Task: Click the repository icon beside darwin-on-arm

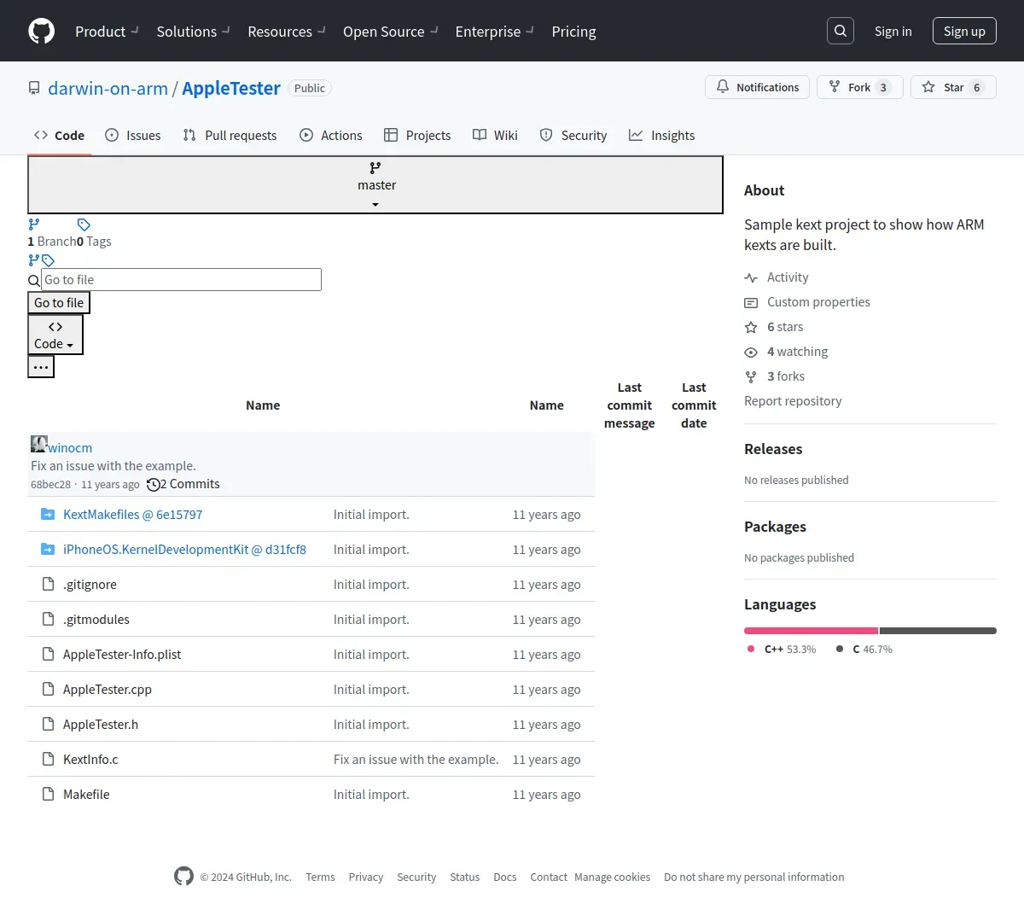Action: 34,89
